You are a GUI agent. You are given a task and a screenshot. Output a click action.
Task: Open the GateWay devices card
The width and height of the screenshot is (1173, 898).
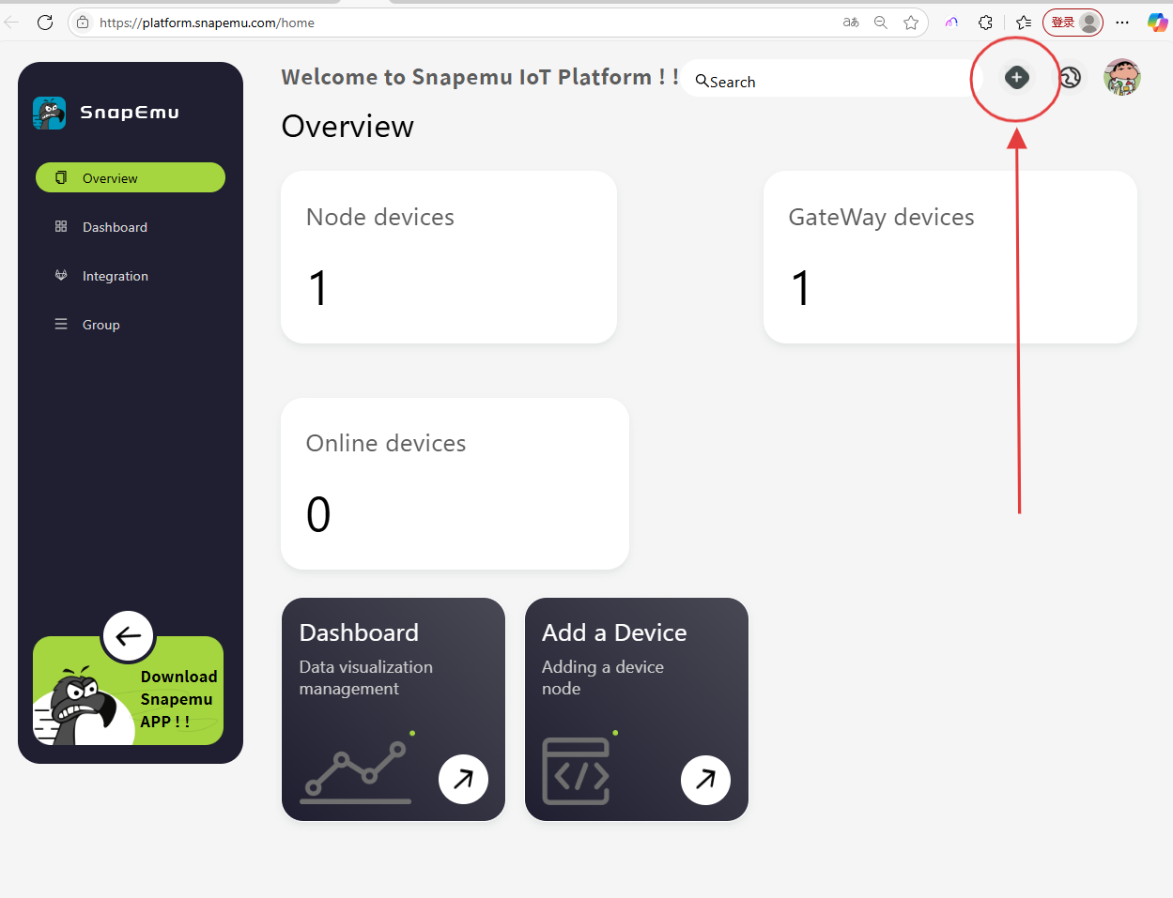(949, 256)
